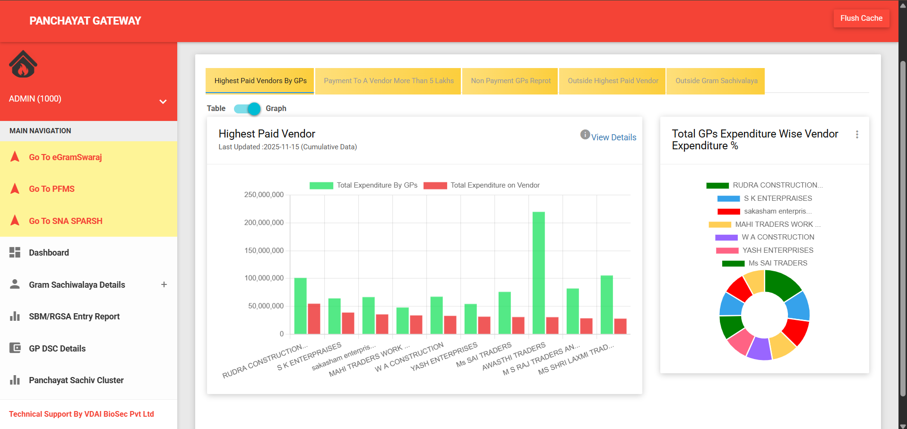Click the Gram Sachiwalaya person icon
This screenshot has height=429, width=907.
coord(15,284)
